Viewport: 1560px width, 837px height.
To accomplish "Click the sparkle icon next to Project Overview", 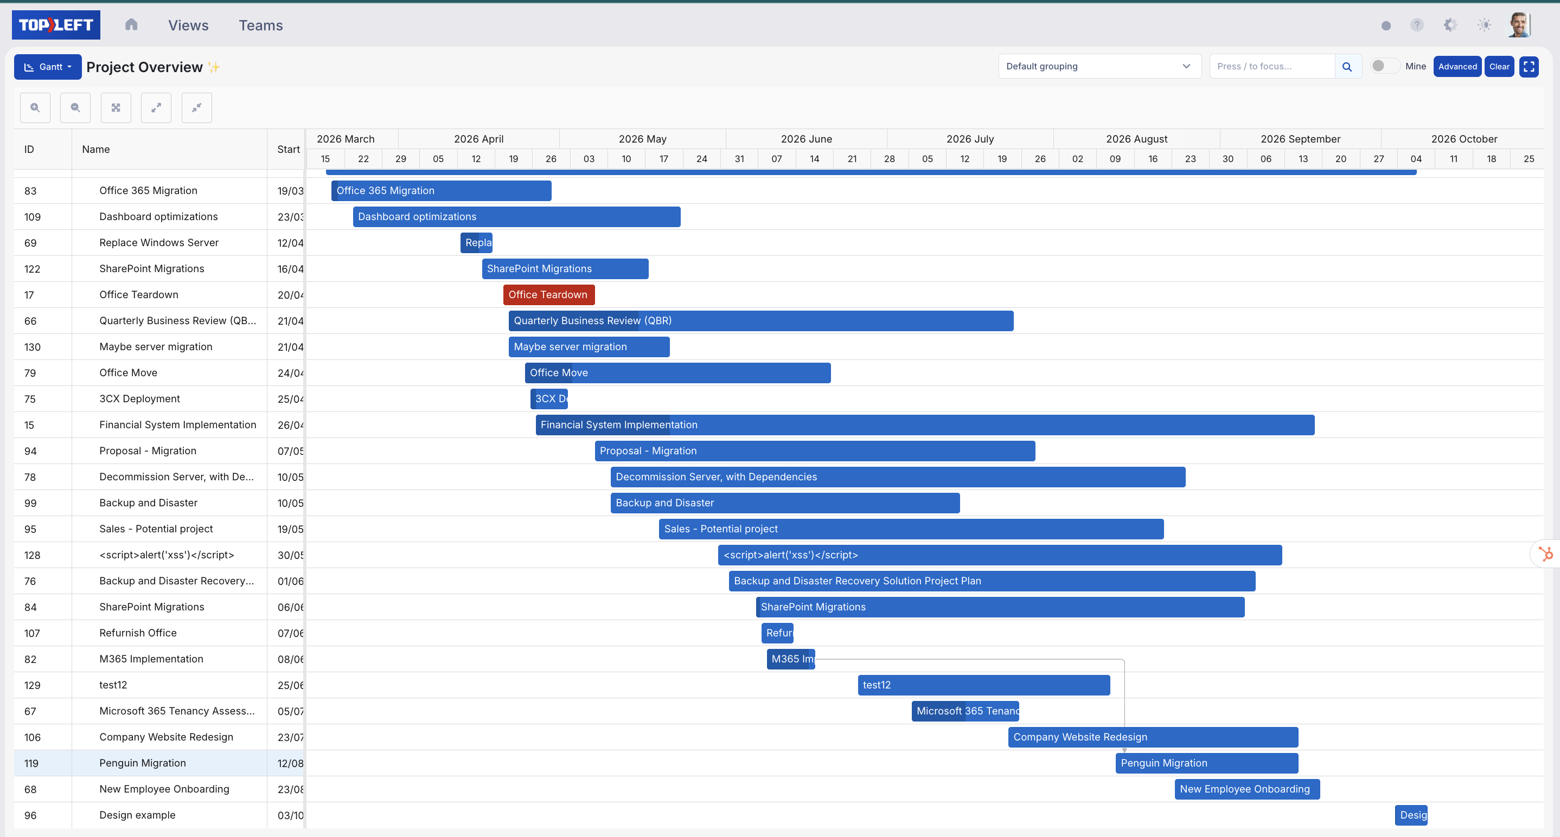I will (x=214, y=67).
